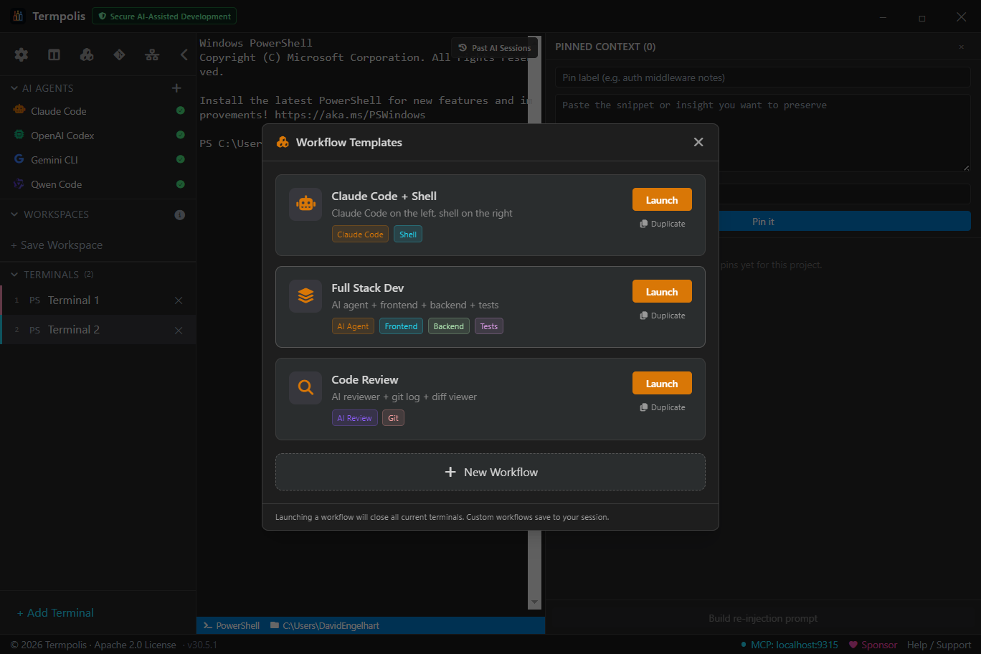Click Claude Code green status check
Image resolution: width=981 pixels, height=654 pixels.
181,110
